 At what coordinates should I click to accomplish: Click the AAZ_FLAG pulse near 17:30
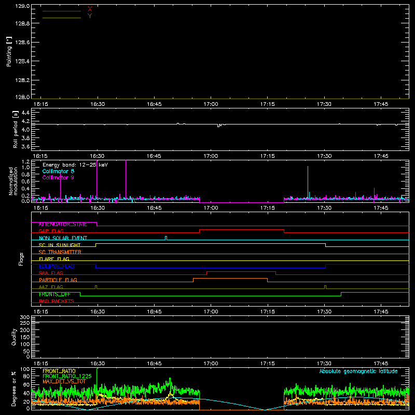pyautogui.click(x=325, y=287)
